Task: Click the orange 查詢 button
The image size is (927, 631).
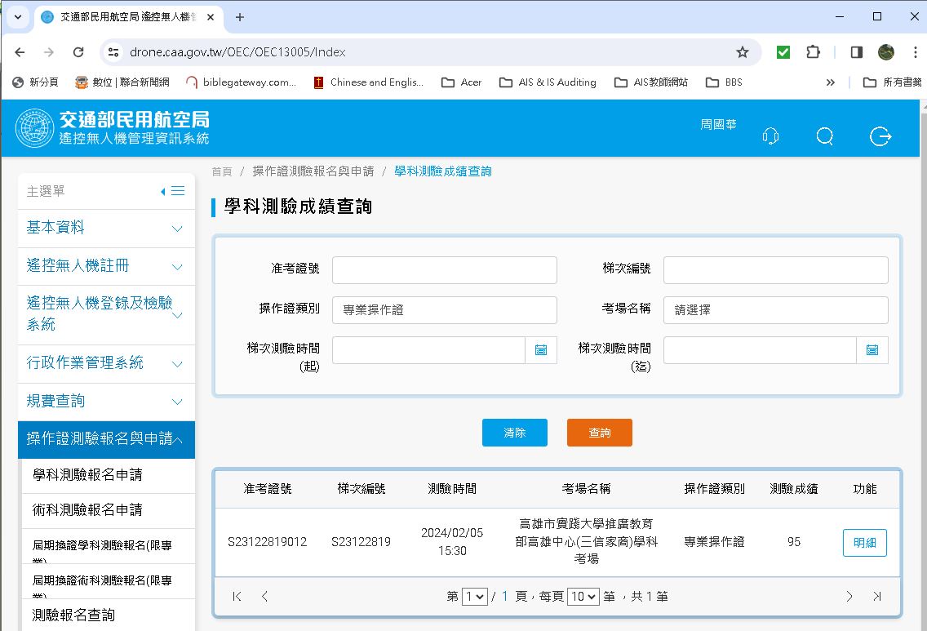Action: click(x=599, y=433)
